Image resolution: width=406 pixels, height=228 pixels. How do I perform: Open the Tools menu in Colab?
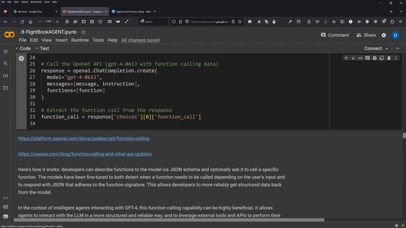pos(98,40)
